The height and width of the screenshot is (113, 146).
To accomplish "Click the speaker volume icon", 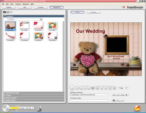I will (x=114, y=88).
